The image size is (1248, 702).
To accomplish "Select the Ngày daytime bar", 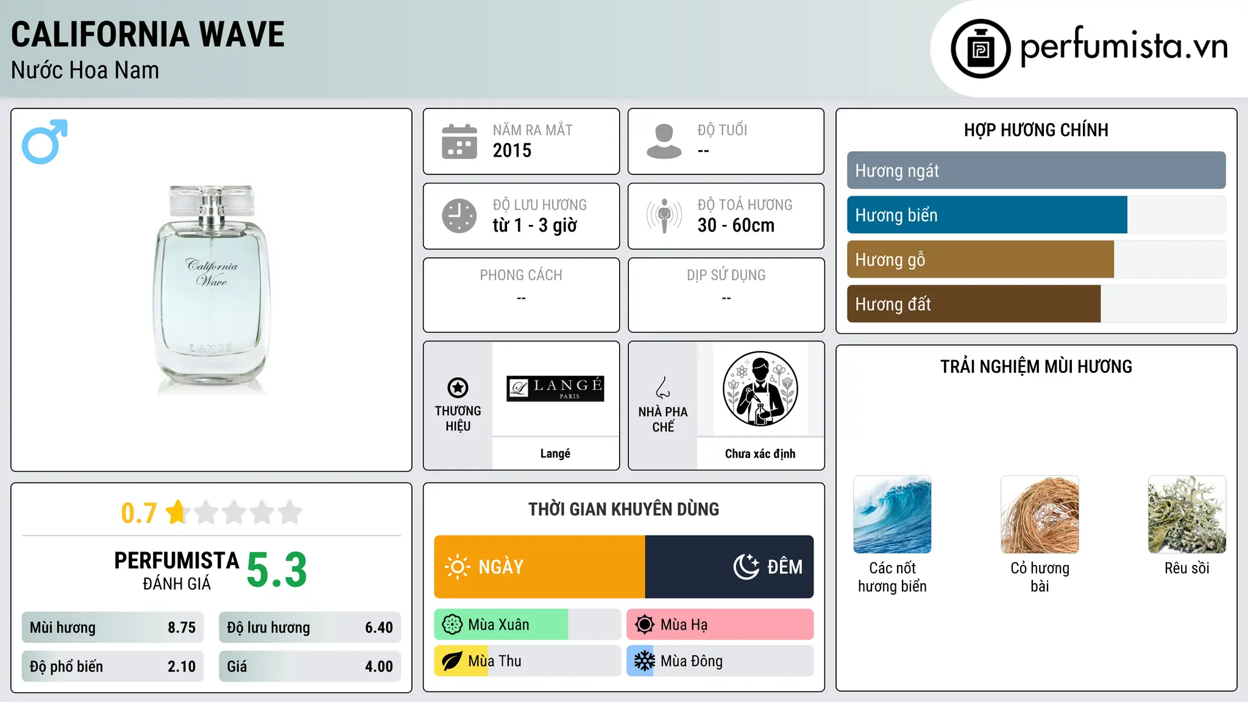I will pos(539,567).
